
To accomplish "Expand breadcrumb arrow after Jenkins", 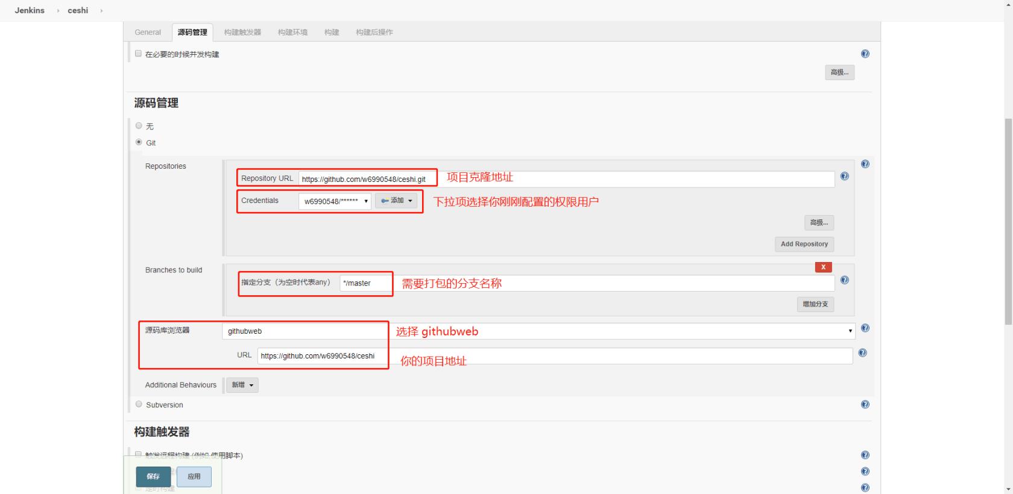I will pos(58,11).
